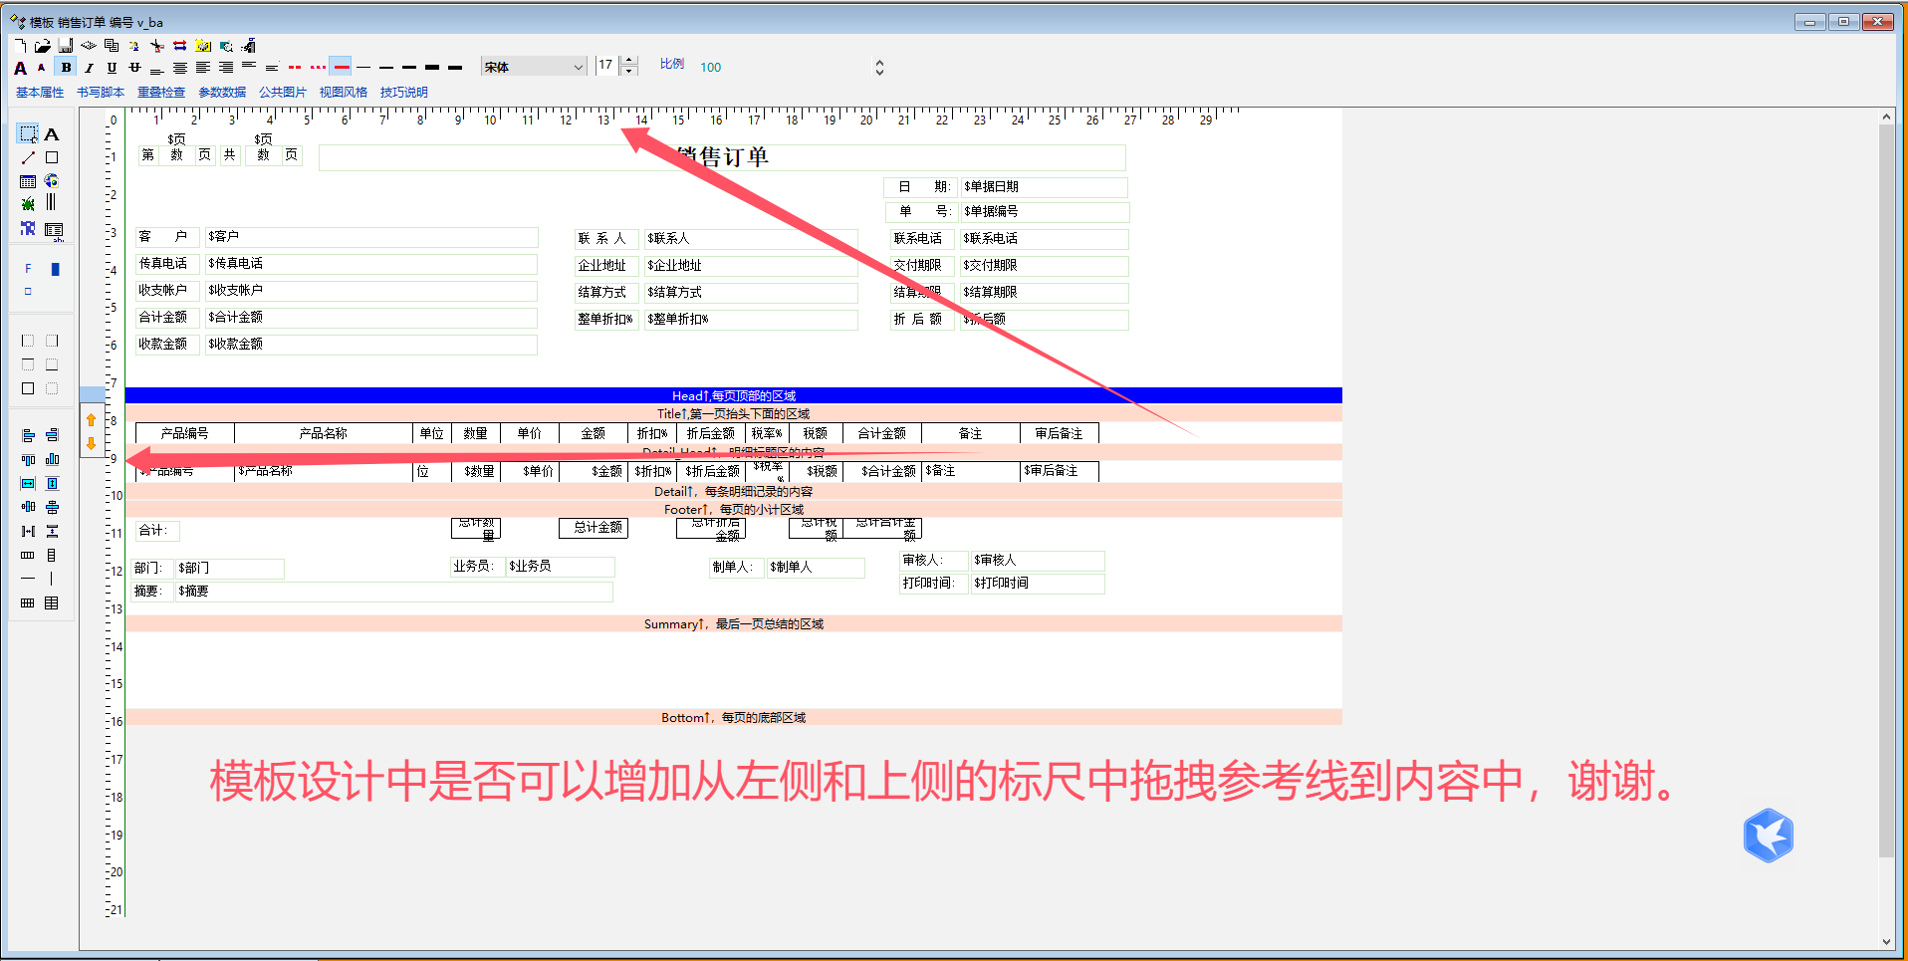Image resolution: width=1908 pixels, height=961 pixels.
Task: Open the 基本属性 tab
Action: [40, 93]
